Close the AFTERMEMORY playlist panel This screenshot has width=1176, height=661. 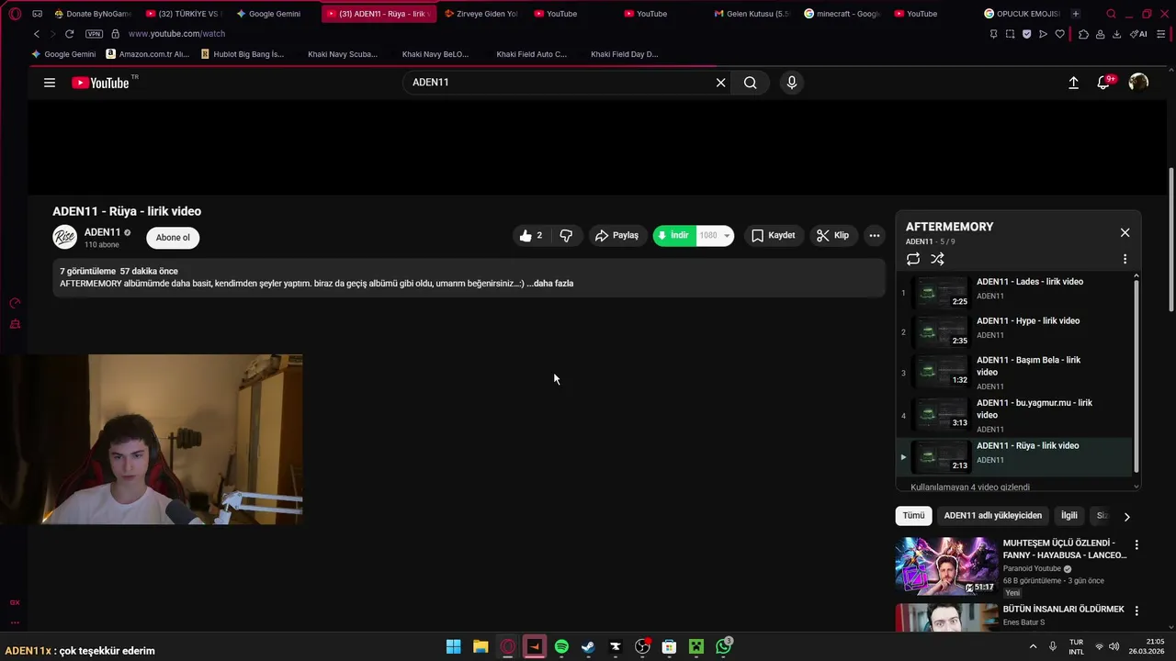coord(1125,232)
